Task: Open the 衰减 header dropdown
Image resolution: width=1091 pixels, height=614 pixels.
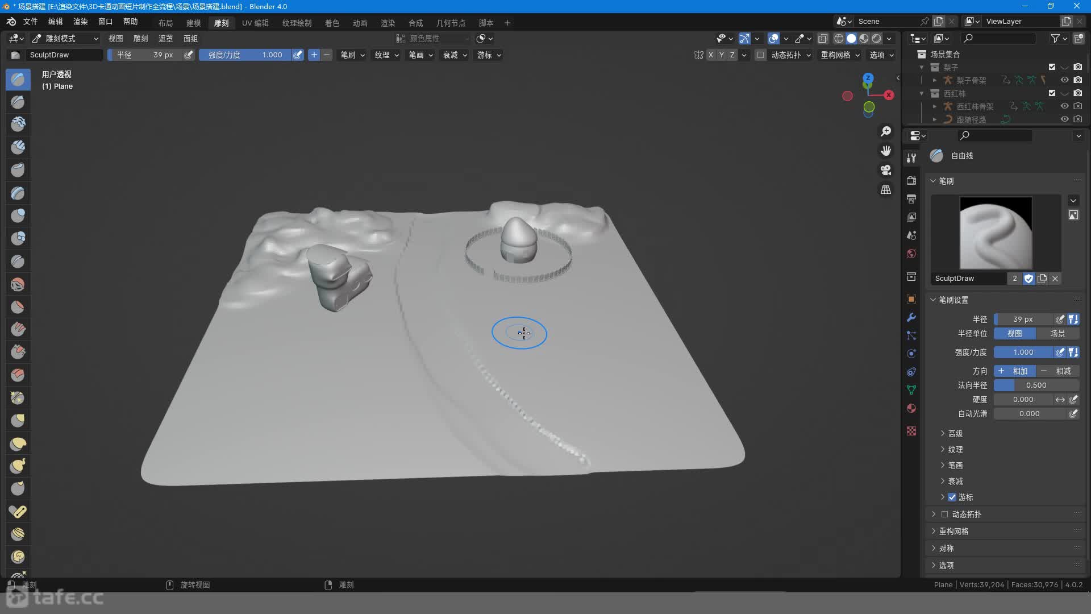Action: (x=455, y=55)
